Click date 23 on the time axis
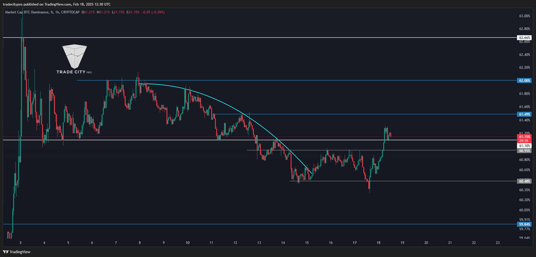Screen dimensions: 536x257 pos(498,243)
